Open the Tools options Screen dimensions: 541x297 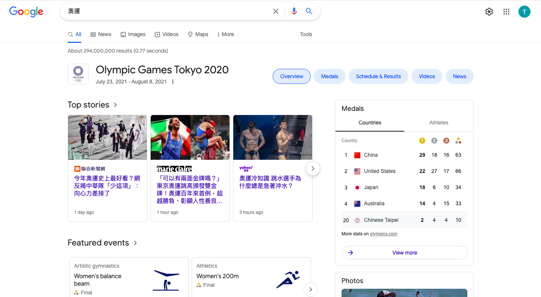[306, 34]
